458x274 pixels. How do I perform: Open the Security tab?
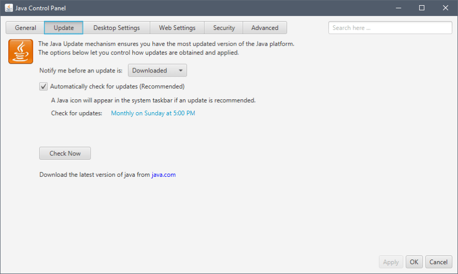click(x=224, y=28)
